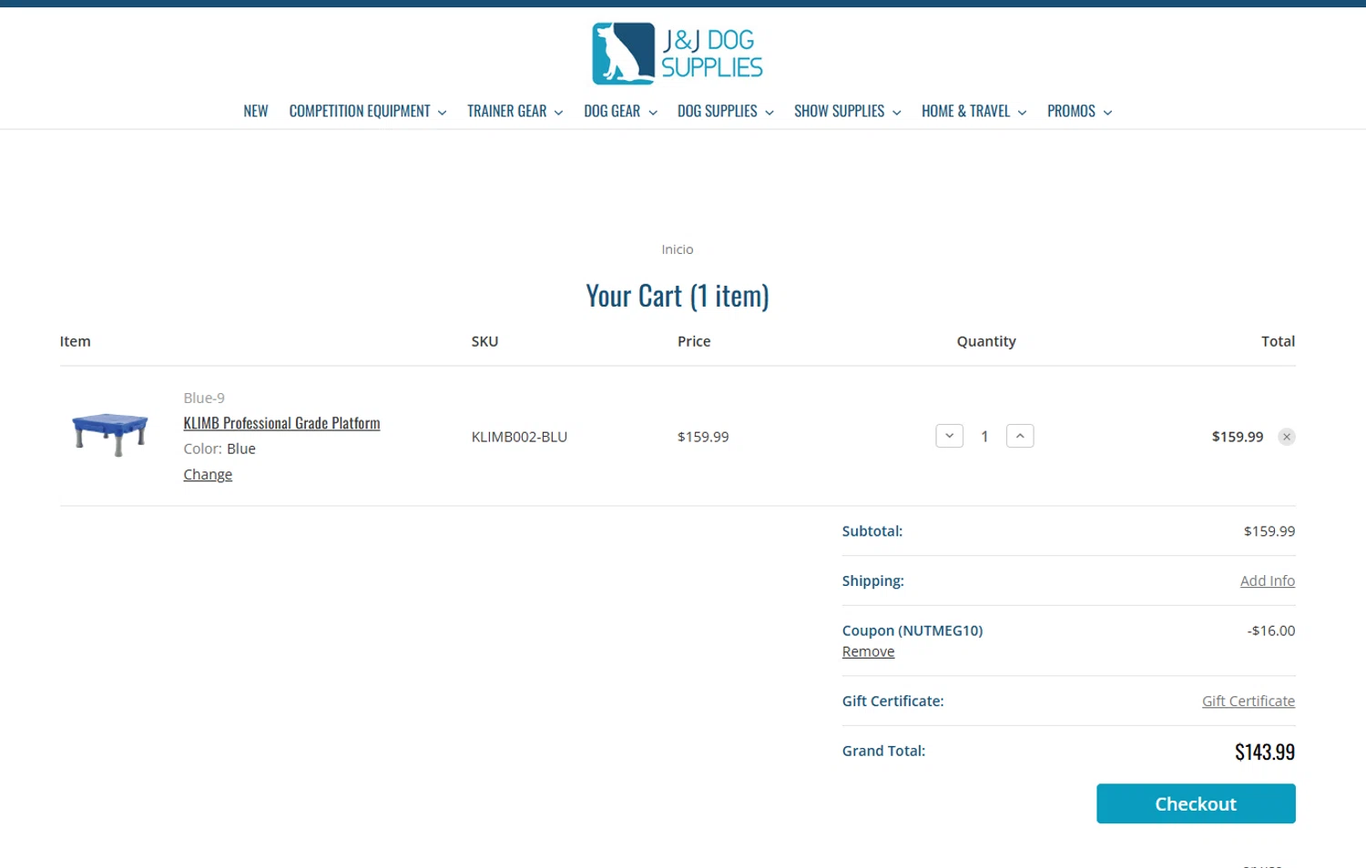Click the -$16.00 coupon discount
The image size is (1366, 868).
pyautogui.click(x=1270, y=631)
